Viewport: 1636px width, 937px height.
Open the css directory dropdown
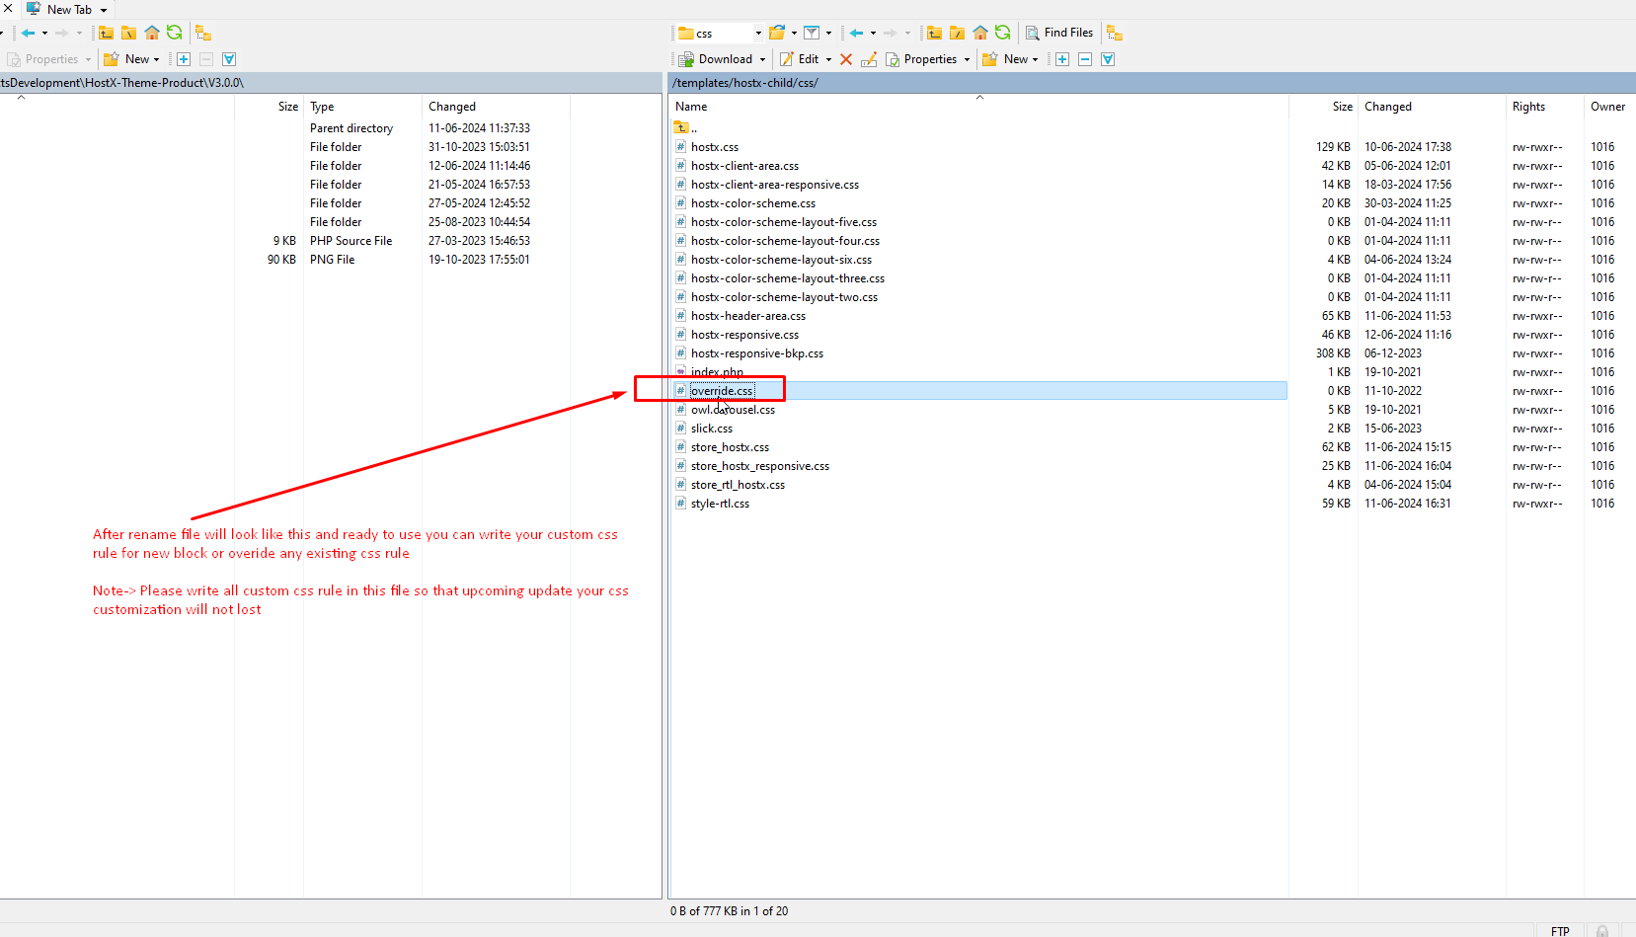(x=758, y=33)
